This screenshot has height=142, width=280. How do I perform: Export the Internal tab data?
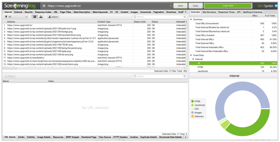click(53, 17)
